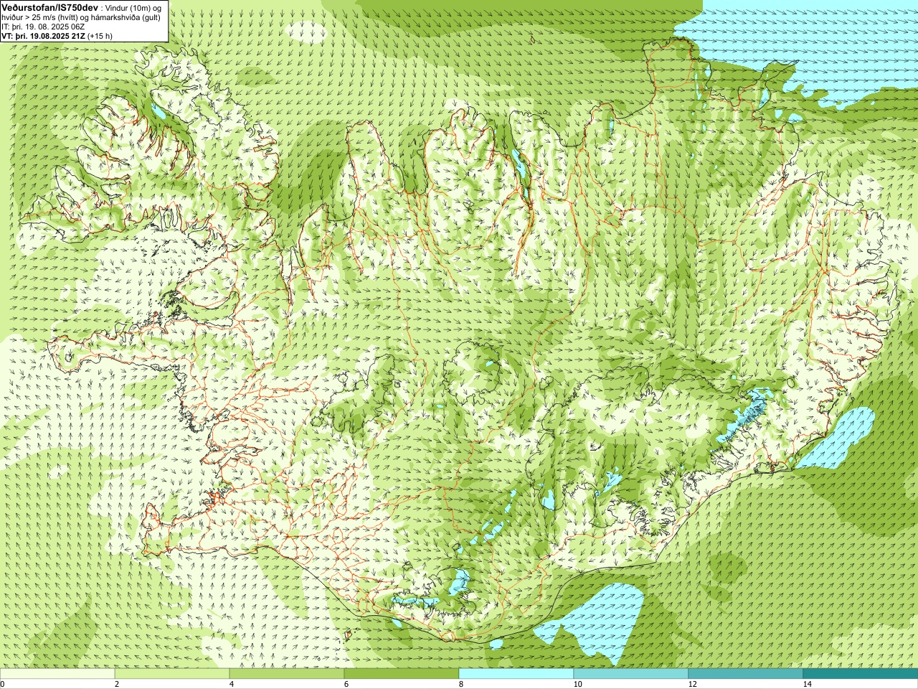Click the legend label '2'
This screenshot has height=689, width=918.
(117, 684)
